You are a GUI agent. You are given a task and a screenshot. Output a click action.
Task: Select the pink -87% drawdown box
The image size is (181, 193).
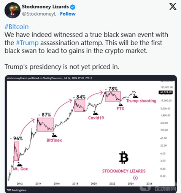pos(45,124)
